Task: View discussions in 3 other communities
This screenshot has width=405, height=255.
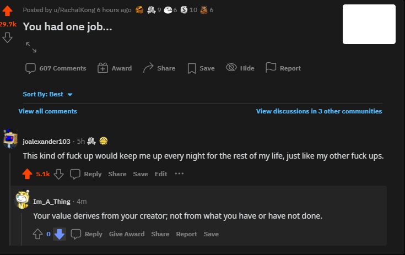Action: click(x=318, y=111)
